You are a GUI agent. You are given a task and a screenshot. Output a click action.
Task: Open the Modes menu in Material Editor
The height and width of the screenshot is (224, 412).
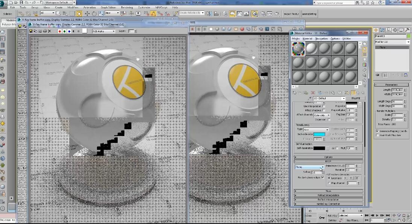[x=296, y=39]
